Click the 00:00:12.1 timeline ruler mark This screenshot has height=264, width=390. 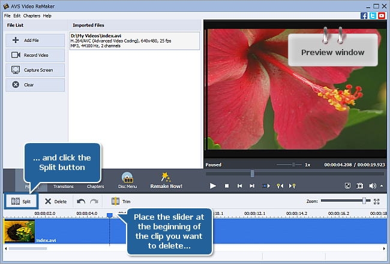pos(254,213)
